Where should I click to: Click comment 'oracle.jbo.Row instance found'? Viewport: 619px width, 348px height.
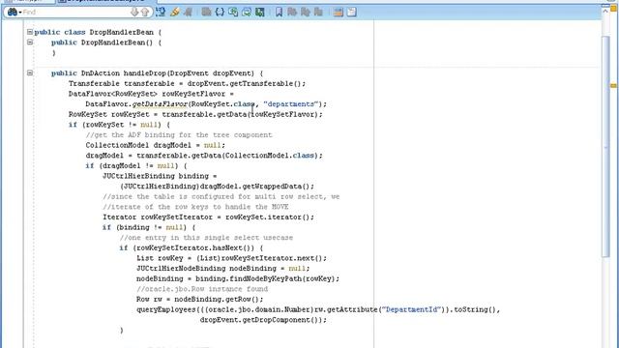point(202,289)
